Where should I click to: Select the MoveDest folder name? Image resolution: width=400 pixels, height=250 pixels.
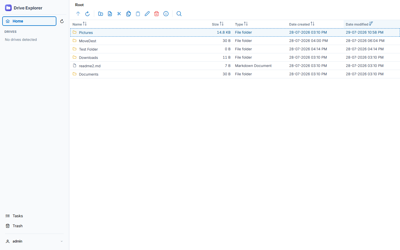tap(87, 41)
